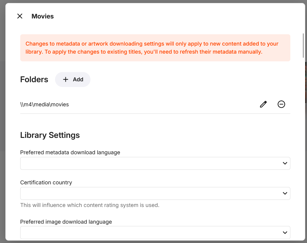Image resolution: width=307 pixels, height=243 pixels.
Task: Open Preferred metadata download language dropdown
Action: click(x=149, y=163)
